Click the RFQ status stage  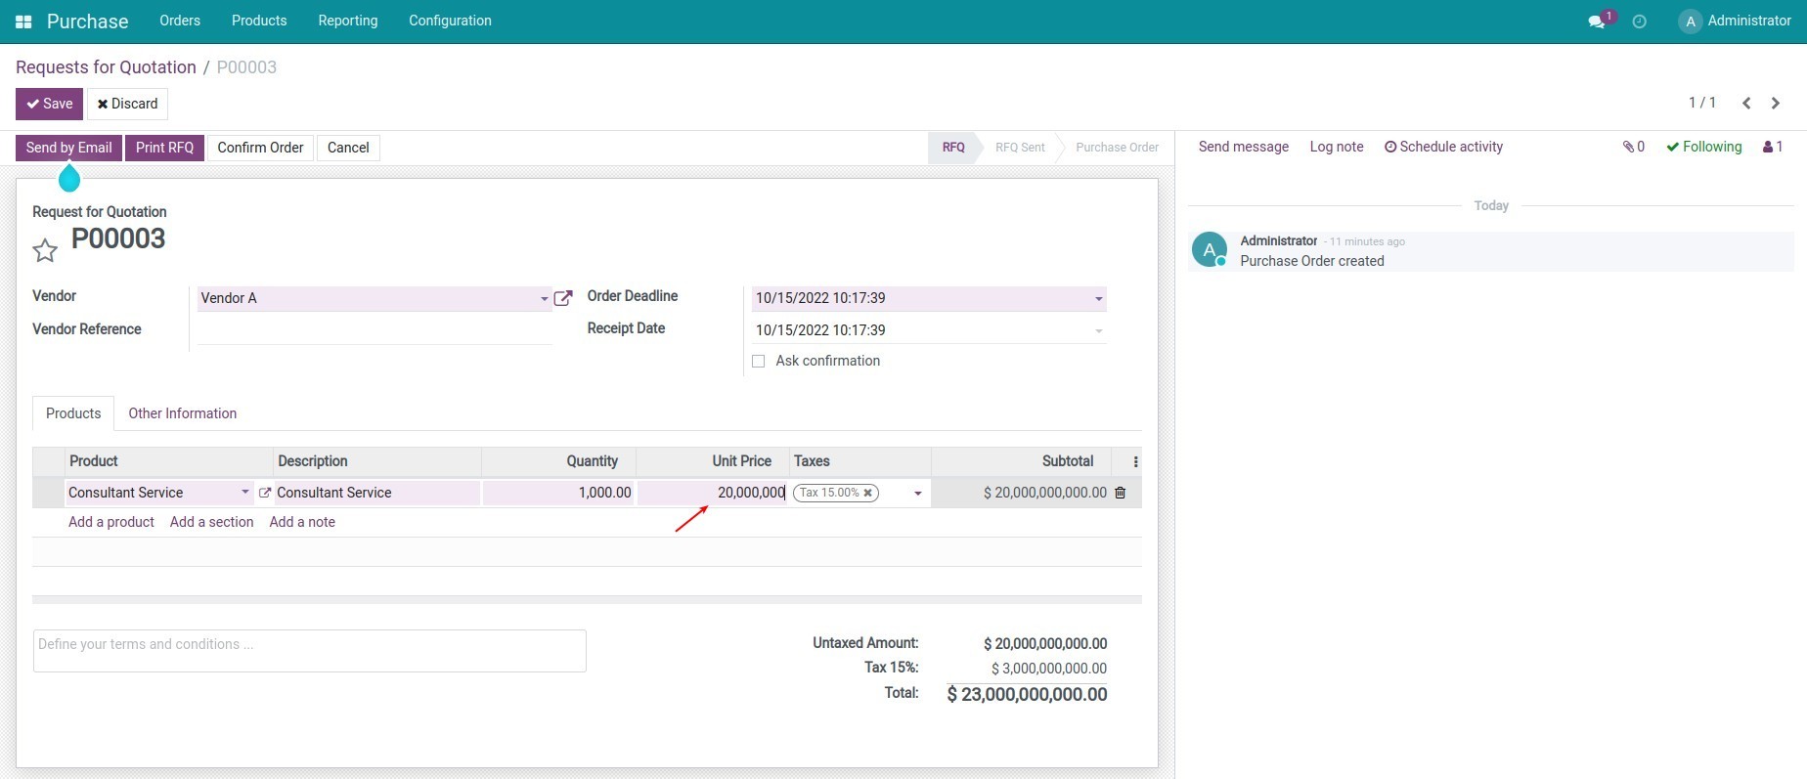click(953, 148)
